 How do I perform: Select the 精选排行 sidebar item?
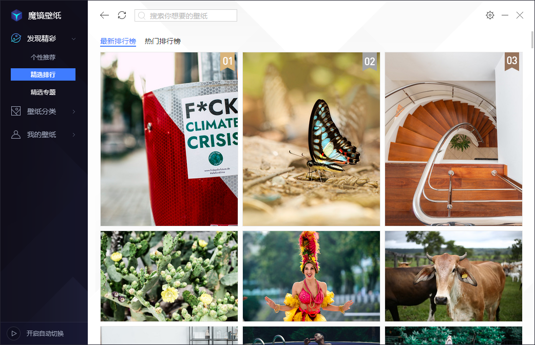(x=43, y=74)
